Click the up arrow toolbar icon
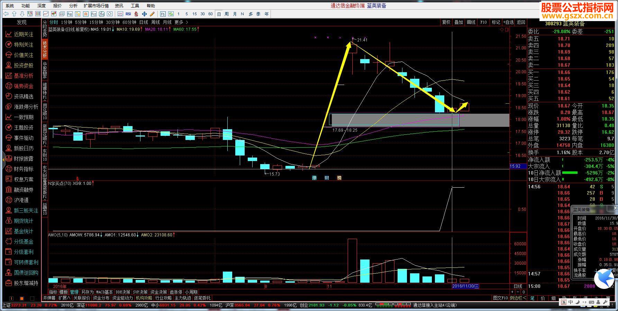This screenshot has width=618, height=311. click(14, 14)
